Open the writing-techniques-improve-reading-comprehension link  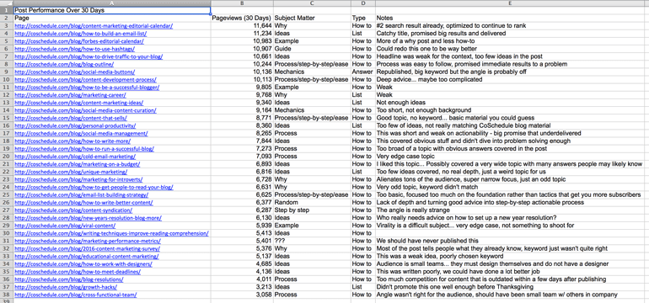point(111,233)
